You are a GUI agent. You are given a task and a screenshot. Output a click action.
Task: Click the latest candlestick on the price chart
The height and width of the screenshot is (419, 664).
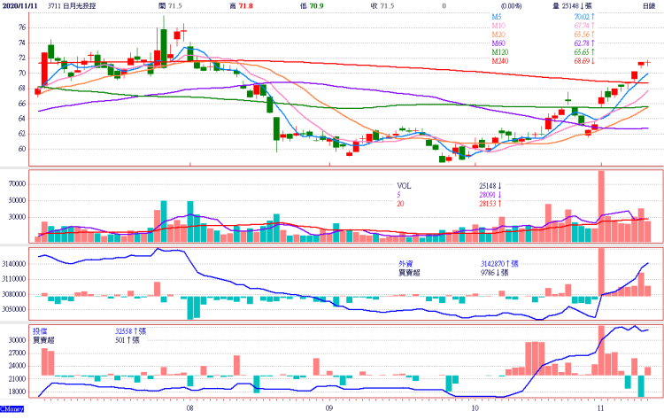pos(647,63)
